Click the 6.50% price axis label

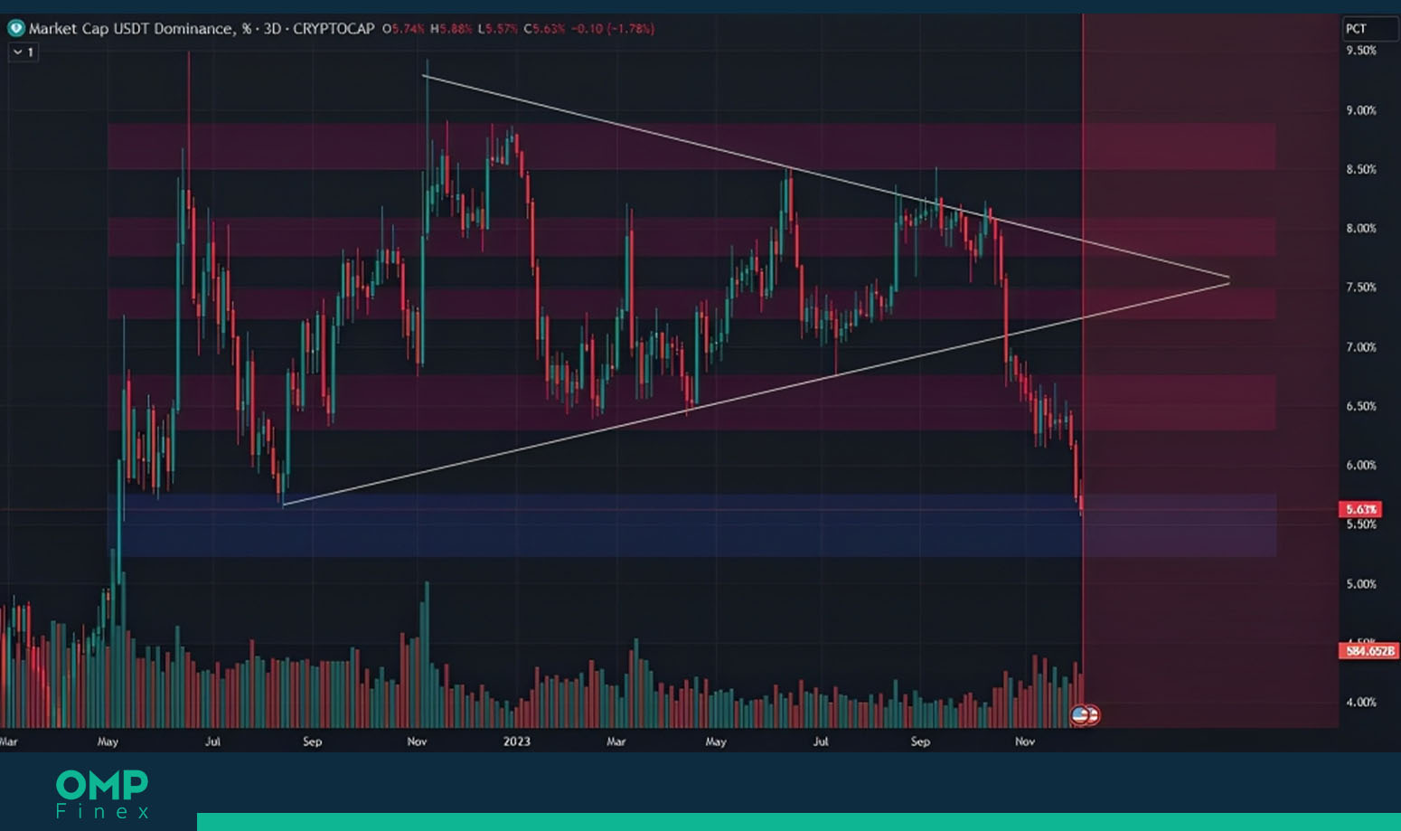point(1361,406)
